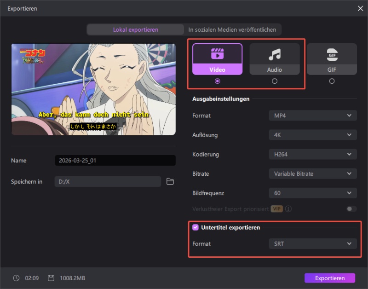This screenshot has width=368, height=289.
Task: Click the info icon beside VIP badge
Action: tap(288, 209)
